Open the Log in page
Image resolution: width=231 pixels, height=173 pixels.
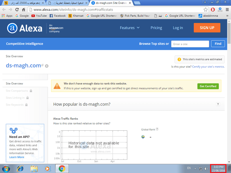[178, 28]
